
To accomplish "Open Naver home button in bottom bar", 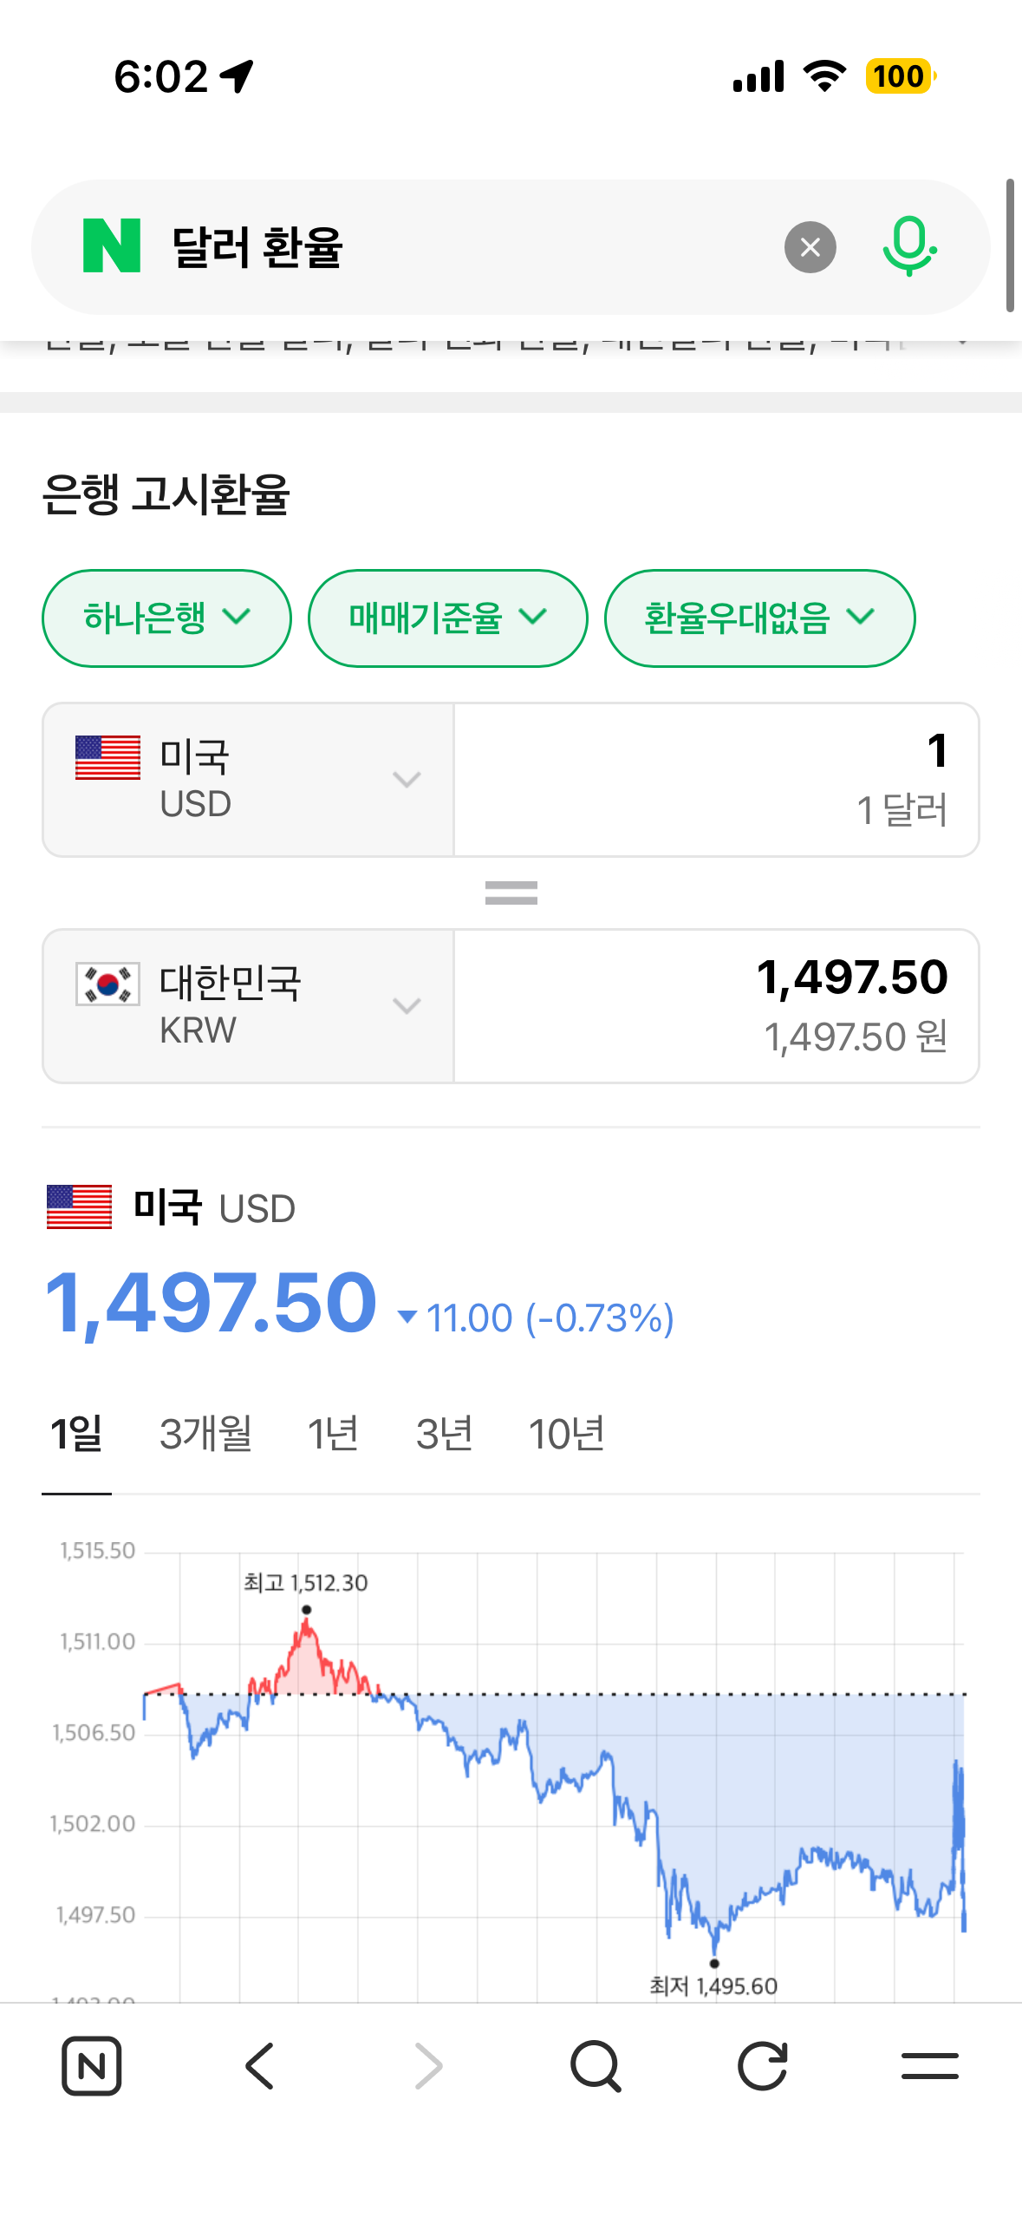I will point(91,2066).
